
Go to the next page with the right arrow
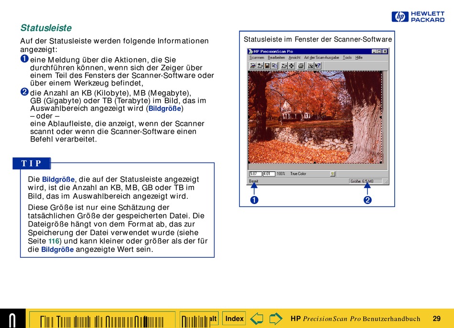275,318
